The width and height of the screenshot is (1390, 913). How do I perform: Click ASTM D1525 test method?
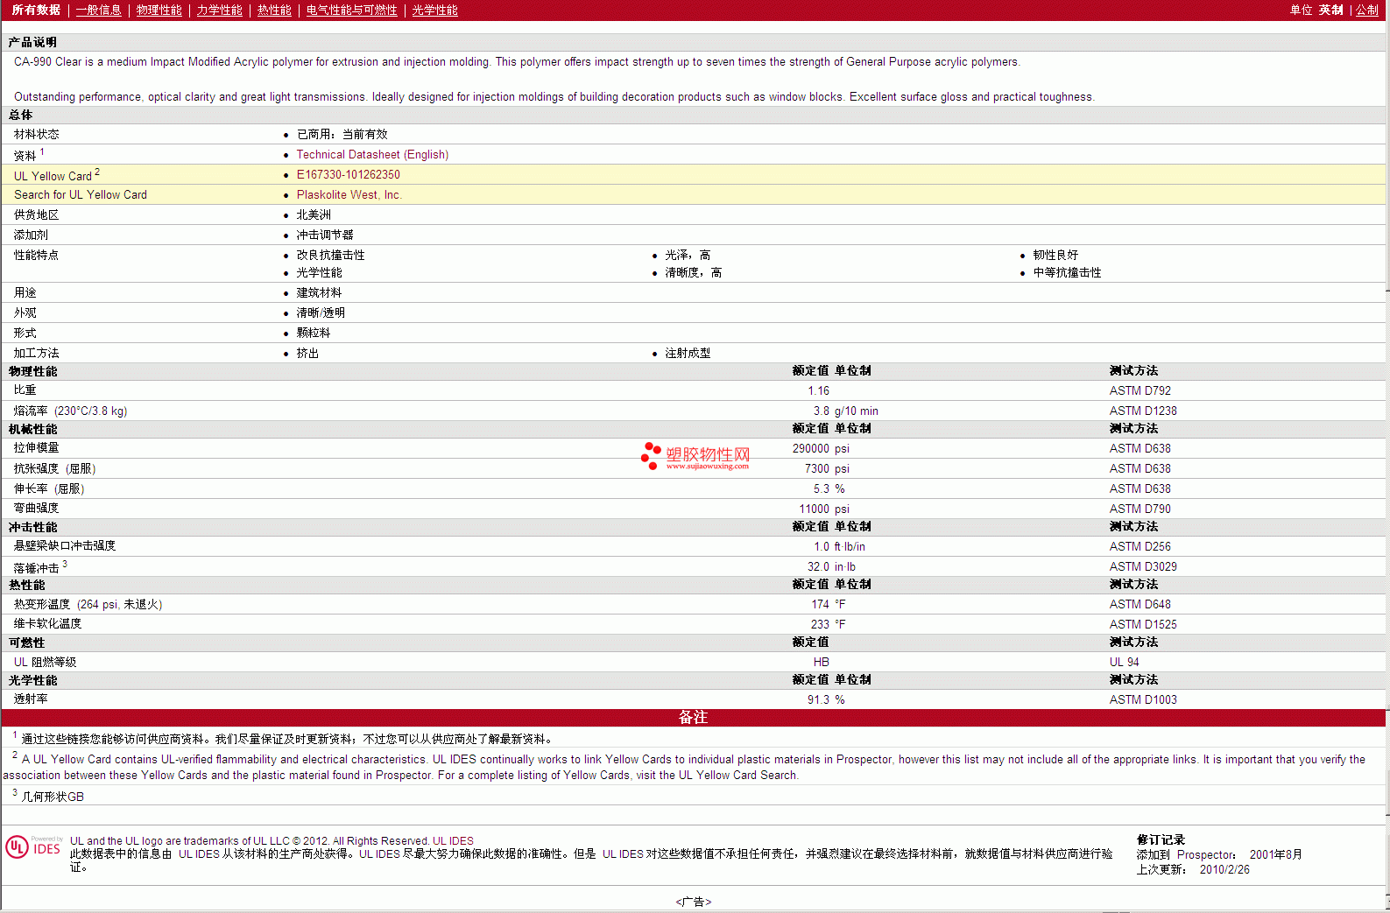1143,624
